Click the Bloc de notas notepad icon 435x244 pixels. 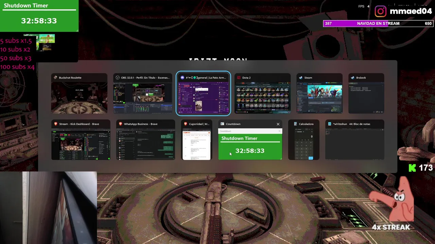pyautogui.click(x=329, y=124)
